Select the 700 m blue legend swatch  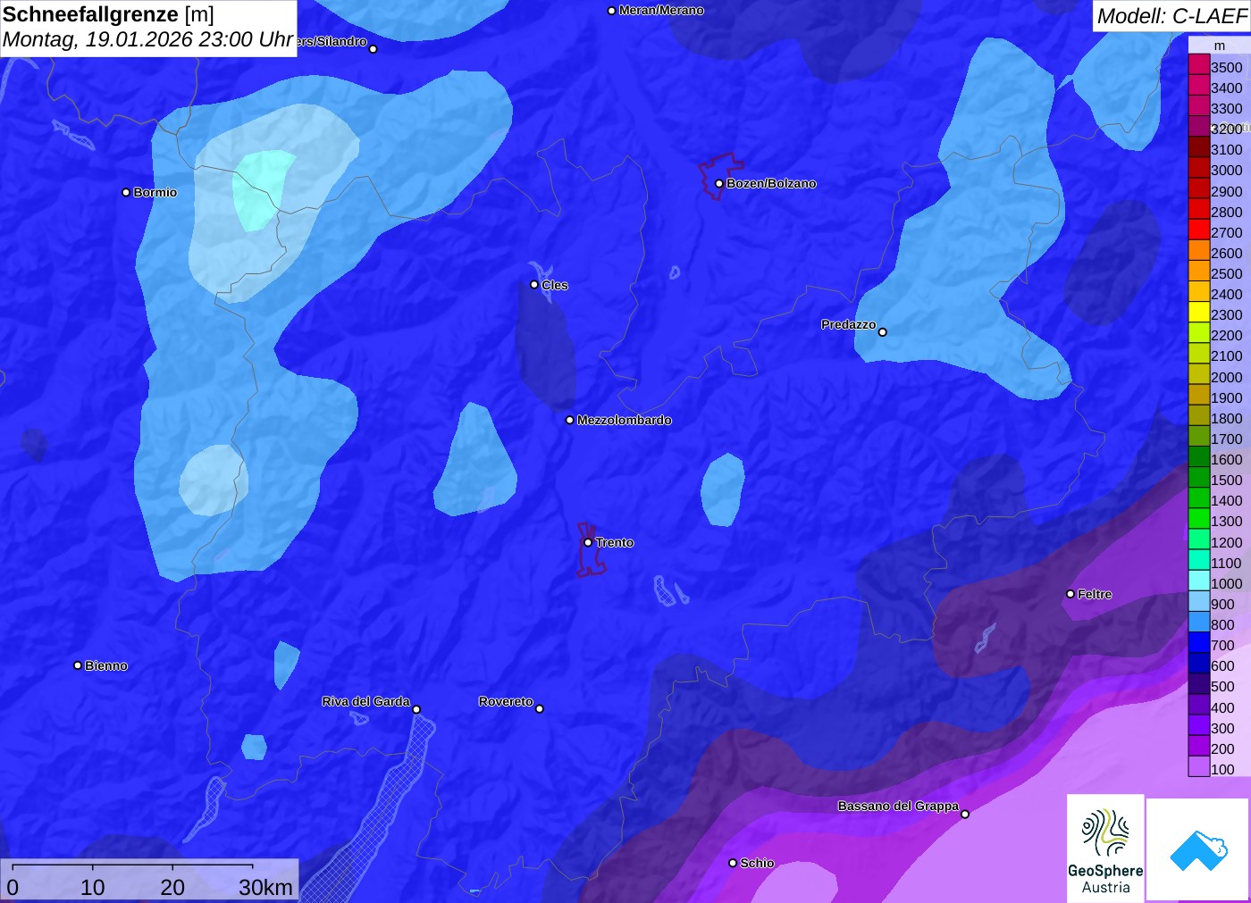[x=1199, y=644]
